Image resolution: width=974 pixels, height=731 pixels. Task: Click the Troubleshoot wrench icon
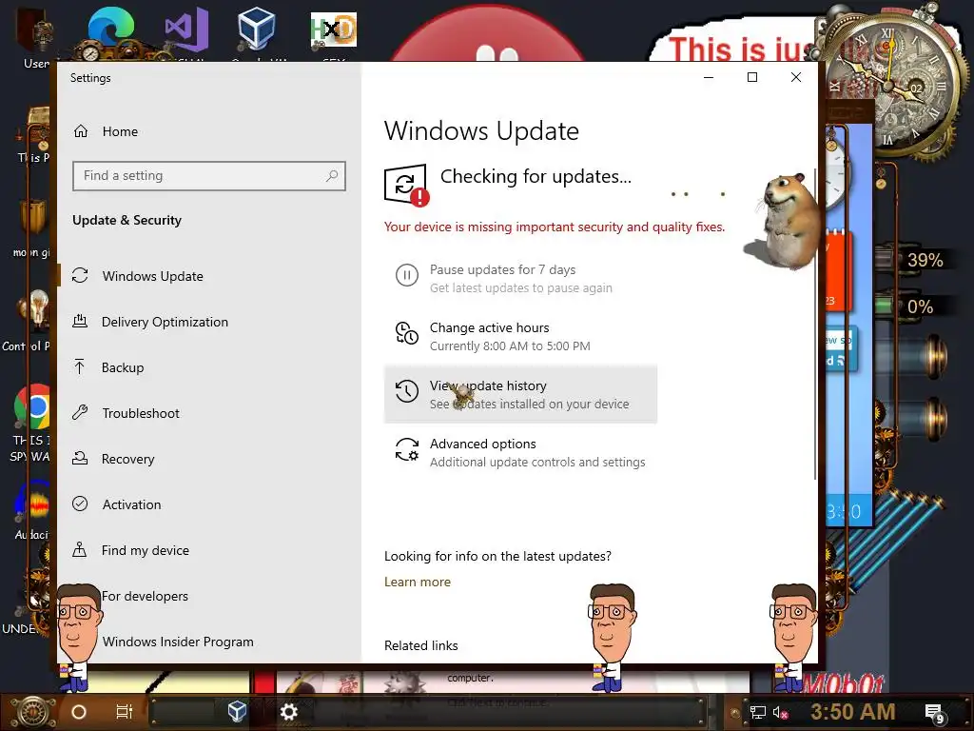80,412
